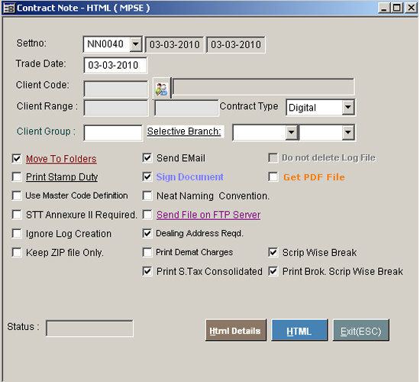The width and height of the screenshot is (420, 382).
Task: Minimize the Contract Note window
Action: point(384,8)
